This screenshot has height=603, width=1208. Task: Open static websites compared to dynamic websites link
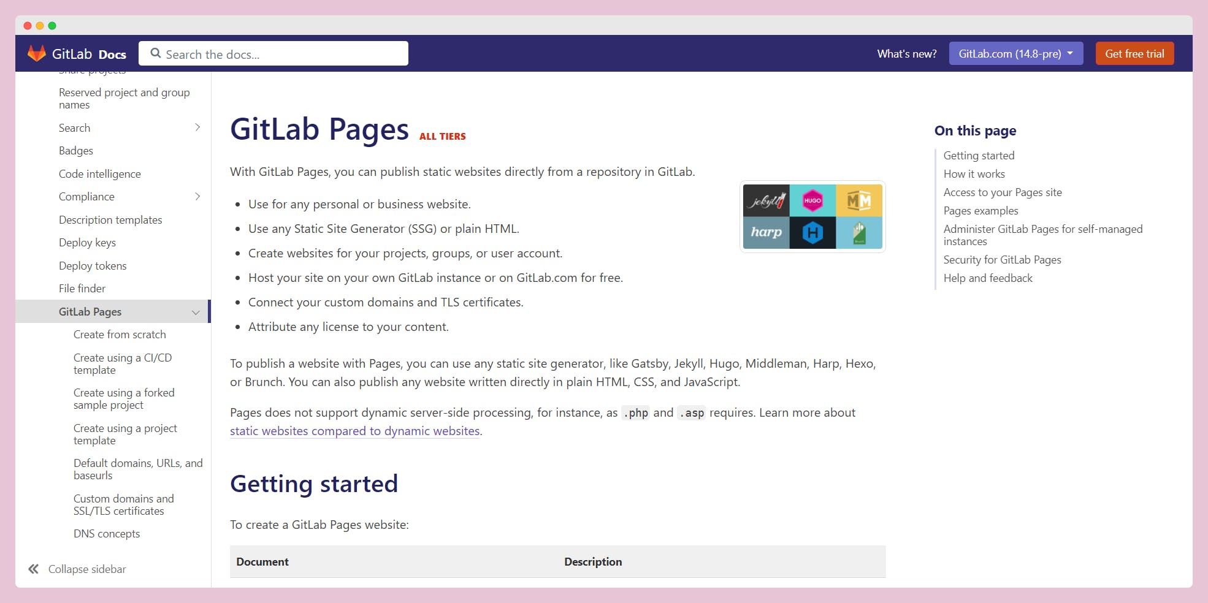tap(354, 431)
